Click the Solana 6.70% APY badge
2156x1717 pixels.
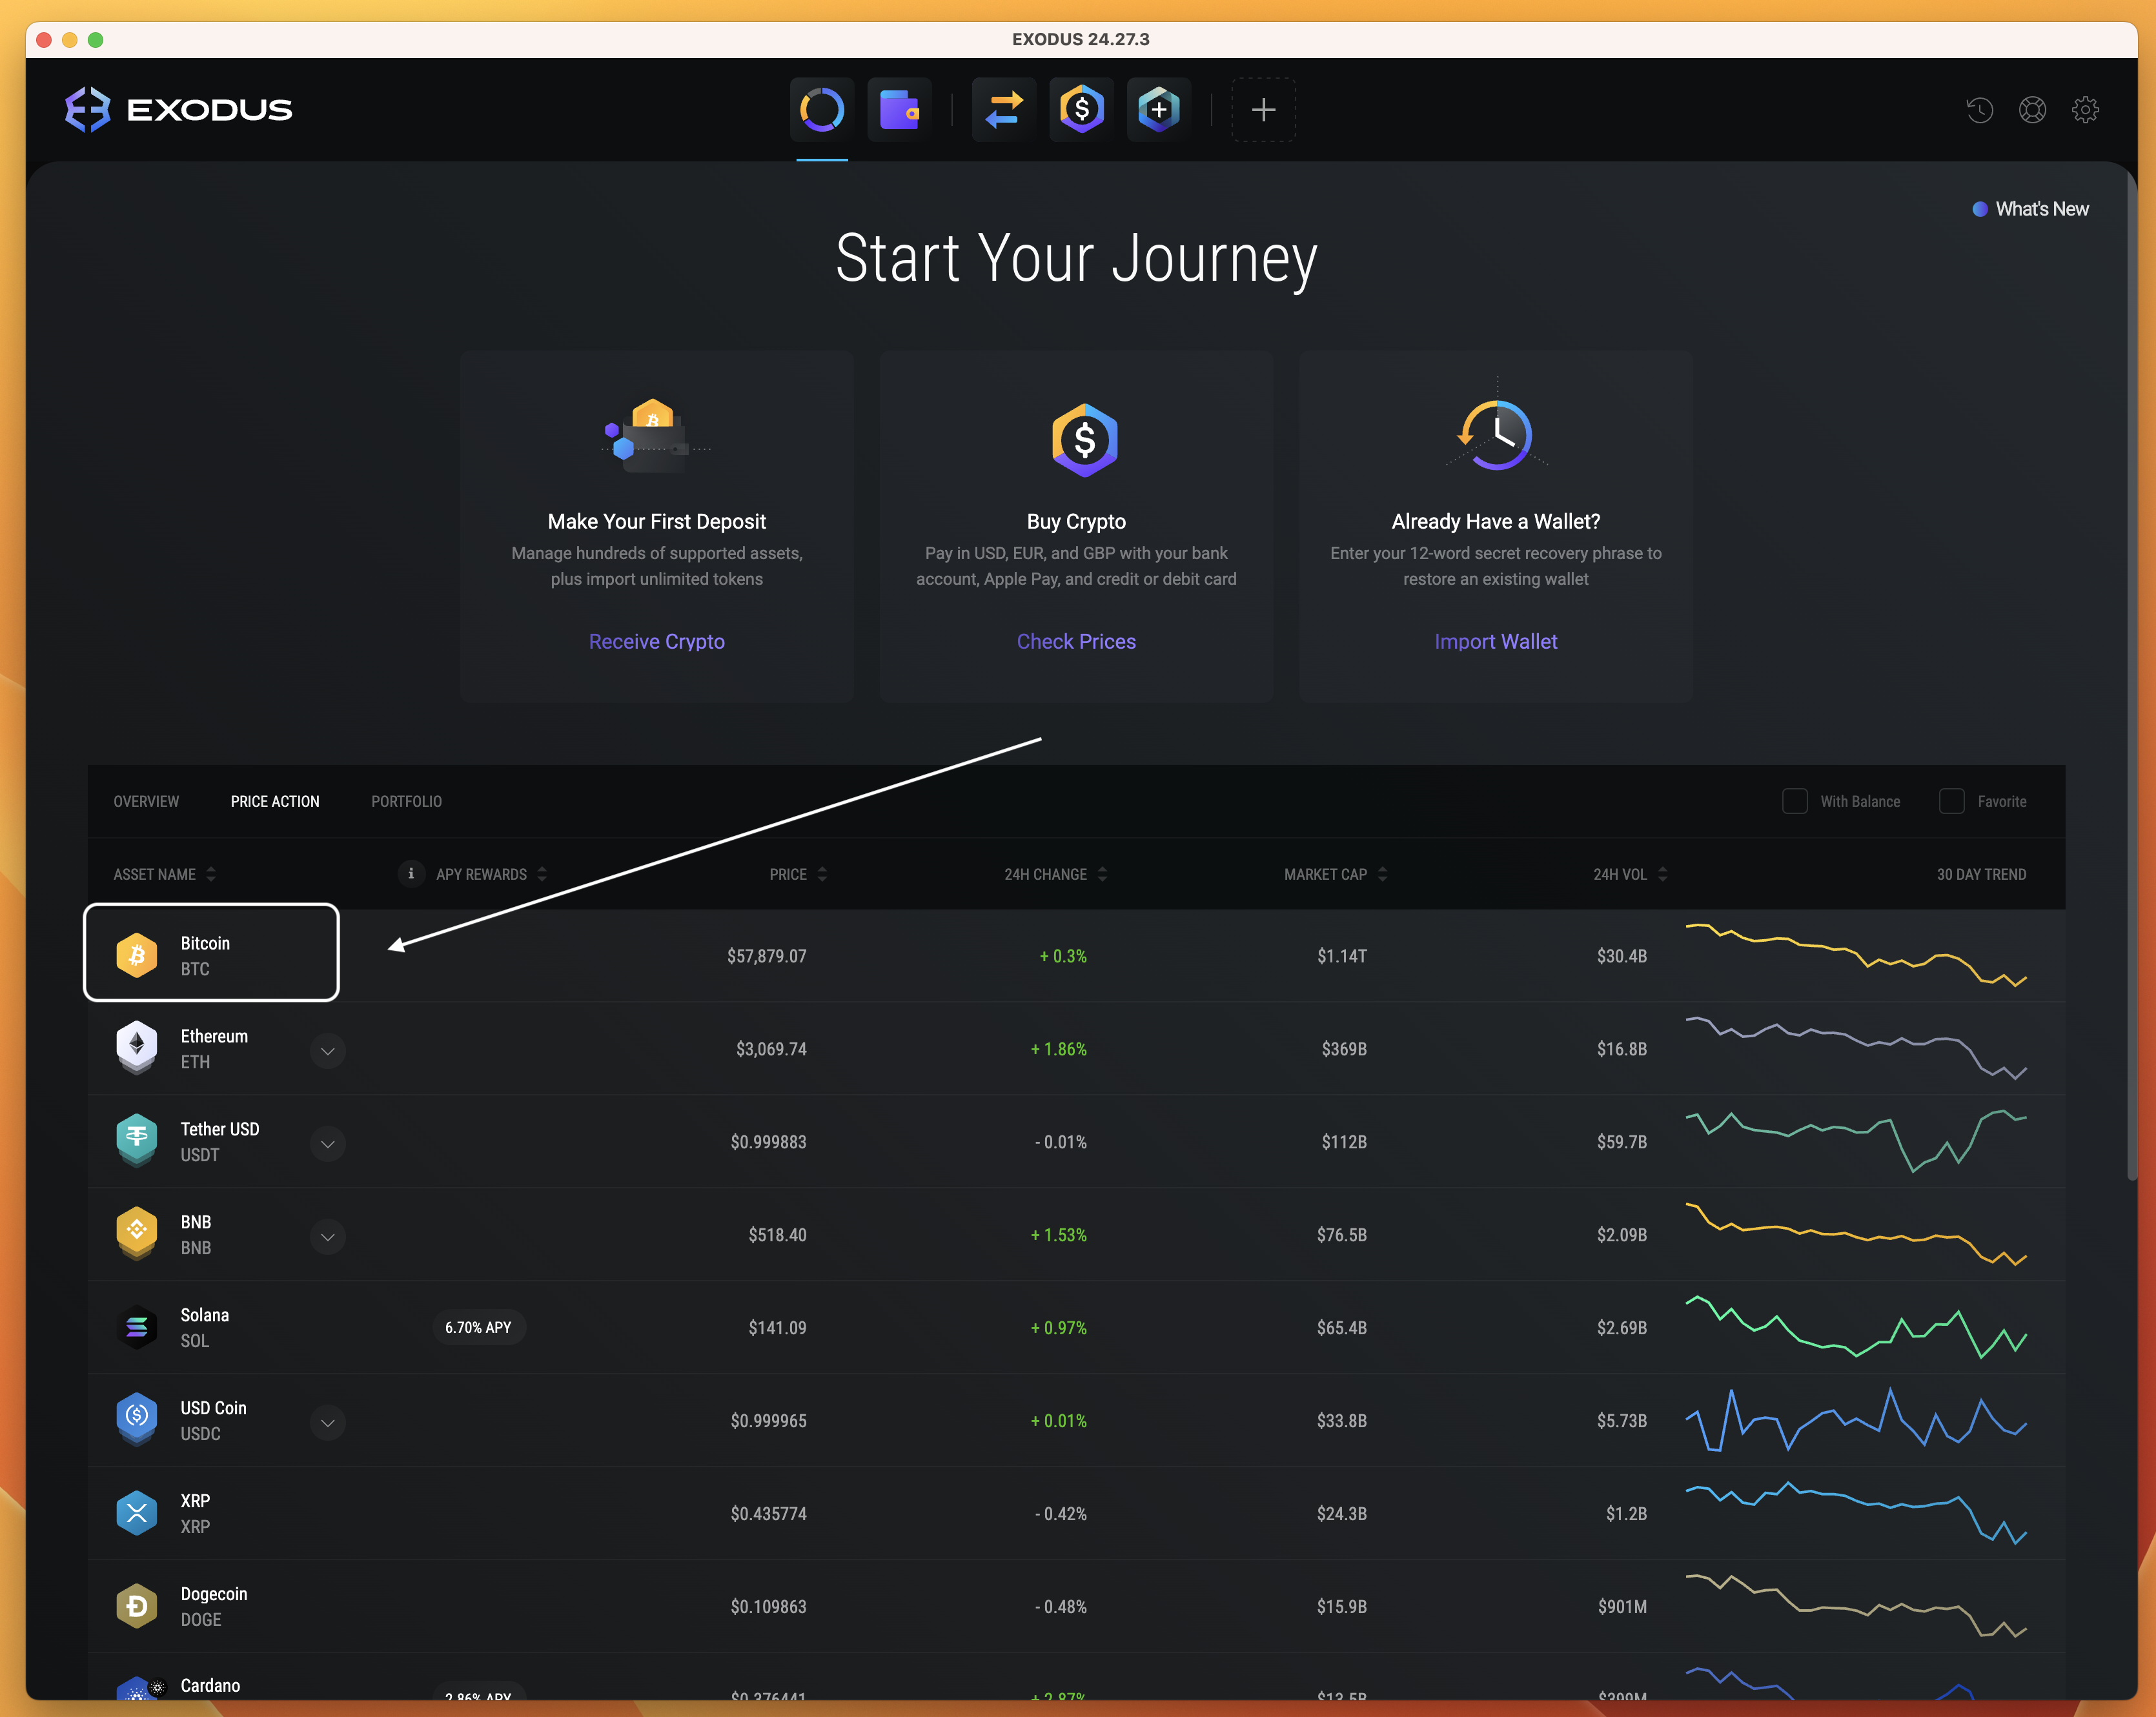click(x=479, y=1327)
